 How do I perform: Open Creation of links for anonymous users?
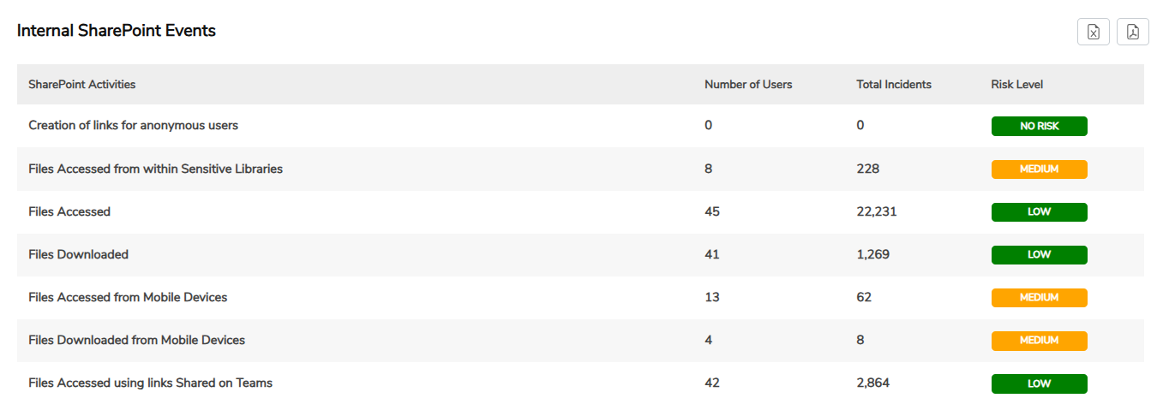(133, 126)
